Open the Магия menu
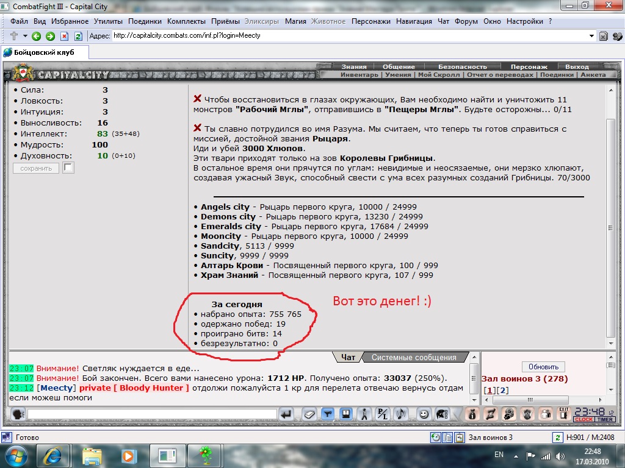625x468 pixels. tap(295, 21)
